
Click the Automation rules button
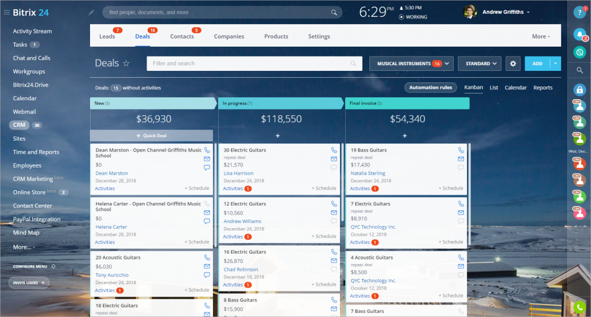tap(431, 88)
